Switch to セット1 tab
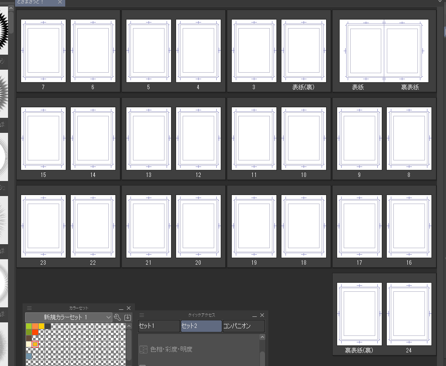 (x=159, y=326)
